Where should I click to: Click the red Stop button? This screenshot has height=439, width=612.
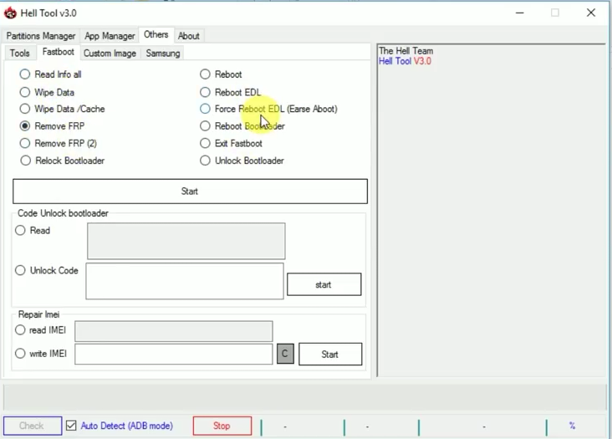[222, 426]
